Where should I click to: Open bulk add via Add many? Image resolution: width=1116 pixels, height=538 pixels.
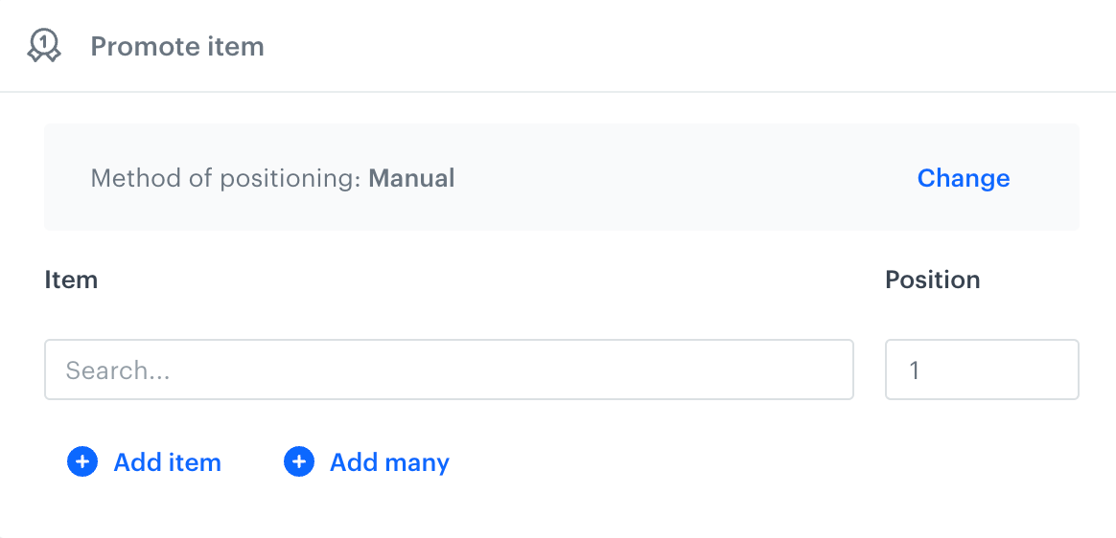point(366,462)
